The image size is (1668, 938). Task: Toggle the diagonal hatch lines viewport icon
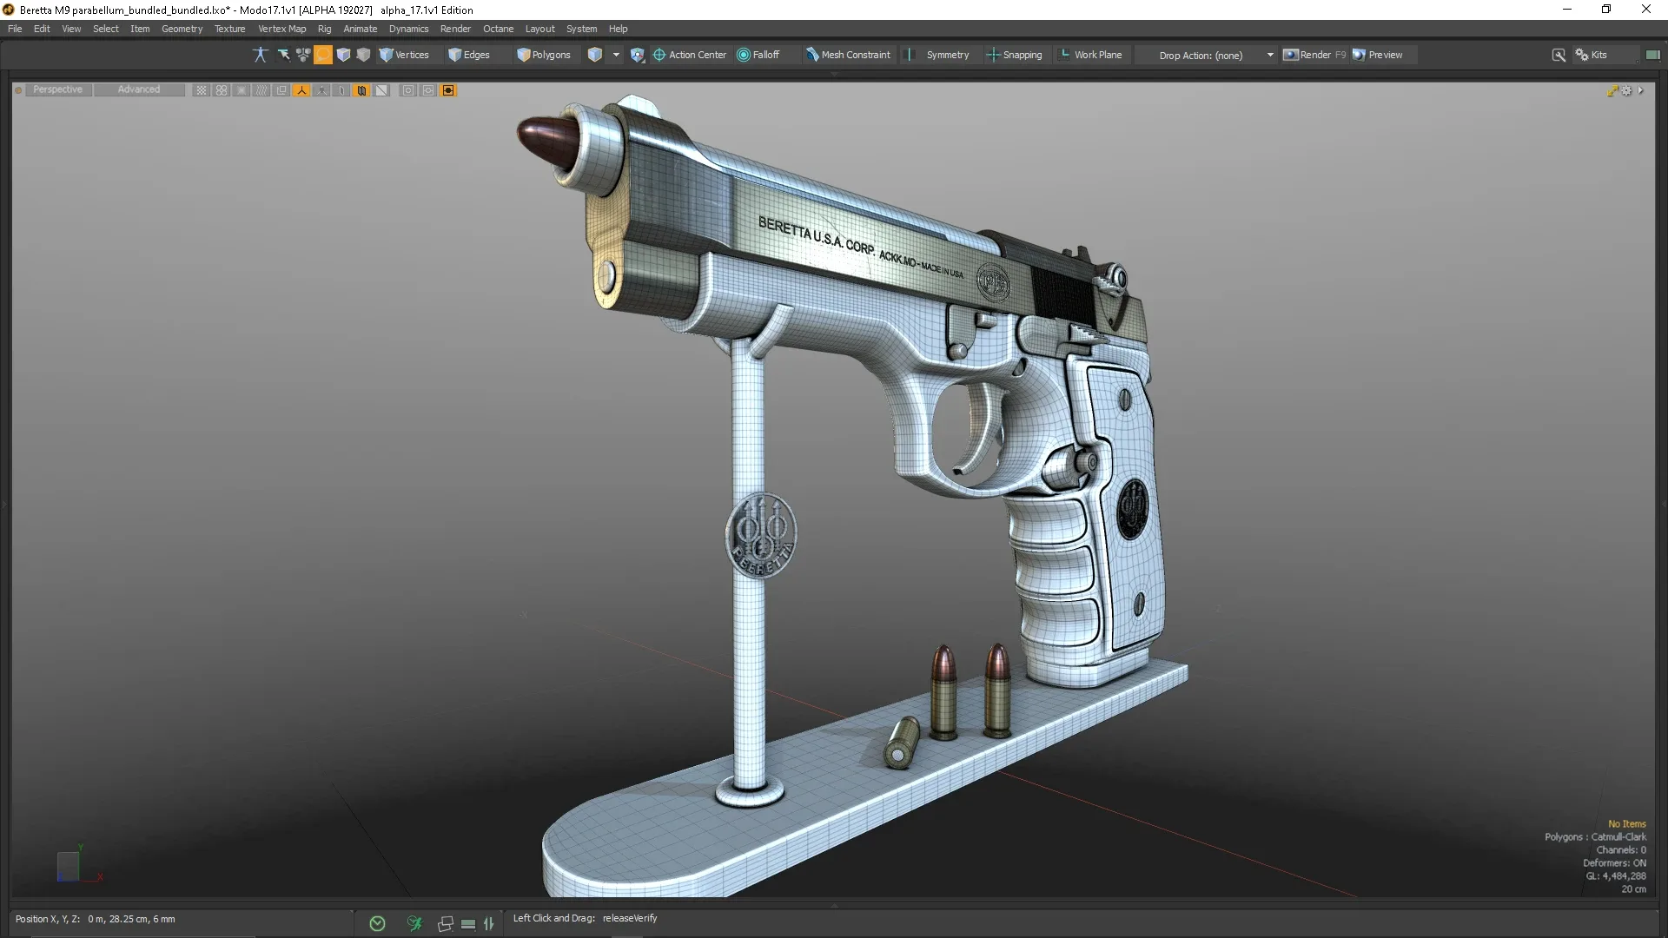pos(261,90)
